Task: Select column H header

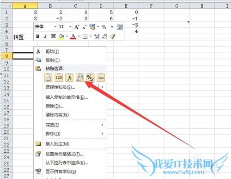Action: coord(202,6)
